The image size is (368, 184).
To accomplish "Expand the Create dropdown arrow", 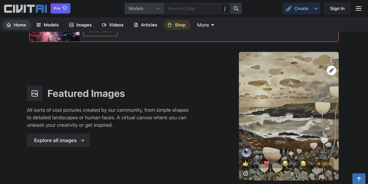I will click(x=316, y=9).
